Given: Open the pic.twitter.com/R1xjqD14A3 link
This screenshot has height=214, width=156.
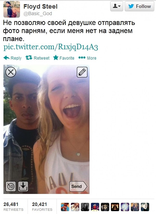Looking at the screenshot, I should 51,47.
